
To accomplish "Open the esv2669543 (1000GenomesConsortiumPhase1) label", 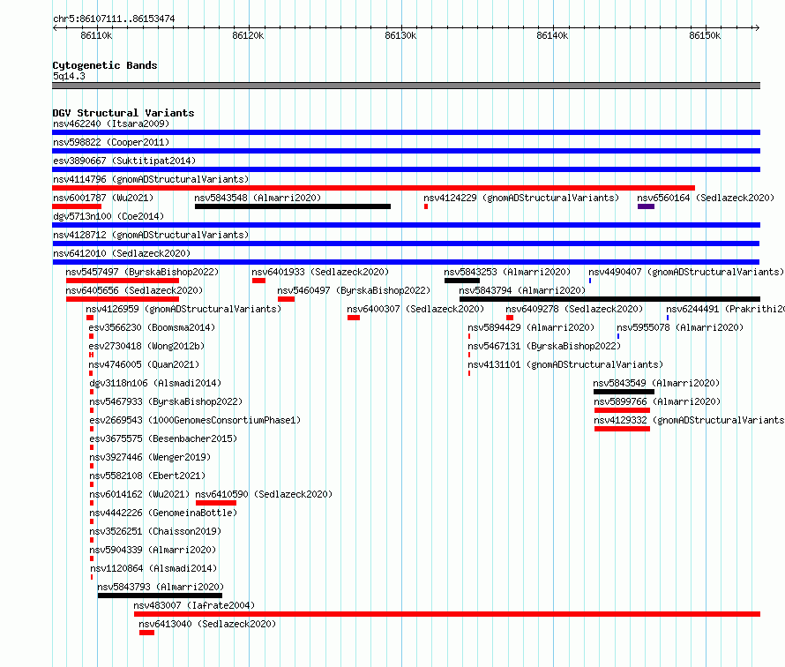I will pos(195,420).
